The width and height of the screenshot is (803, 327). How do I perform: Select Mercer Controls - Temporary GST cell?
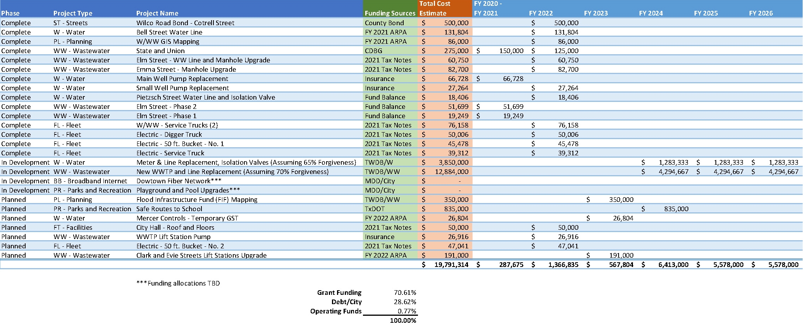pos(187,218)
